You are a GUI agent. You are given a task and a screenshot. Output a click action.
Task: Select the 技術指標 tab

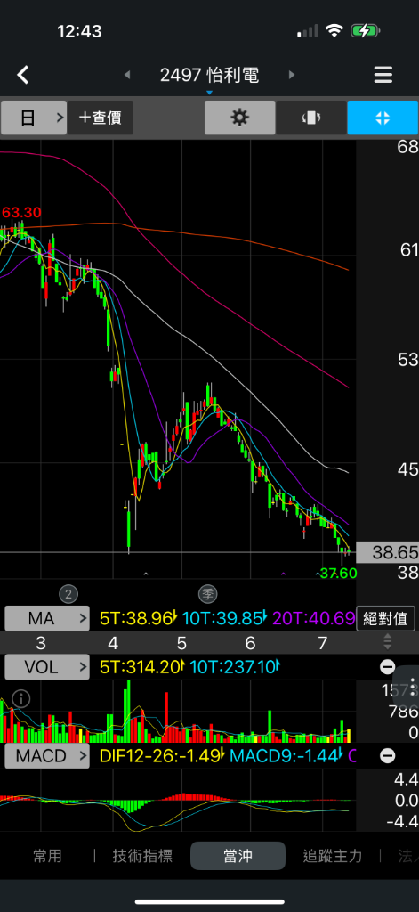point(142,856)
